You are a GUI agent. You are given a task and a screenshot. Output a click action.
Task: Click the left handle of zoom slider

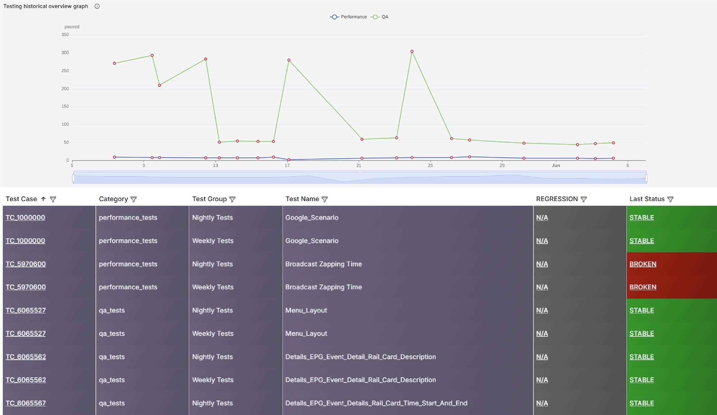tap(73, 178)
